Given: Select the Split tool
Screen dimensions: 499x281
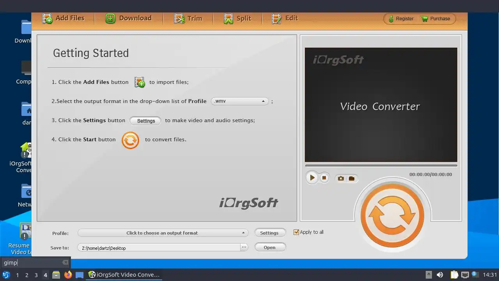Looking at the screenshot, I should [x=237, y=18].
